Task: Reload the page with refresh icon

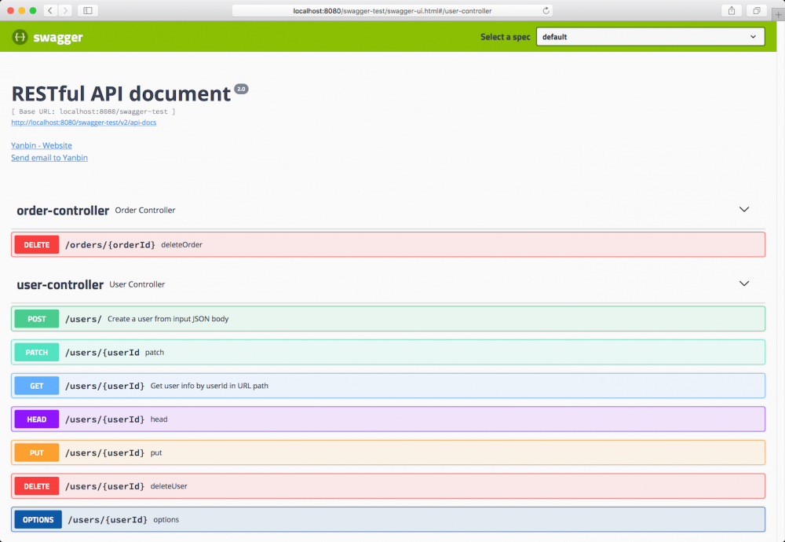Action: coord(546,10)
